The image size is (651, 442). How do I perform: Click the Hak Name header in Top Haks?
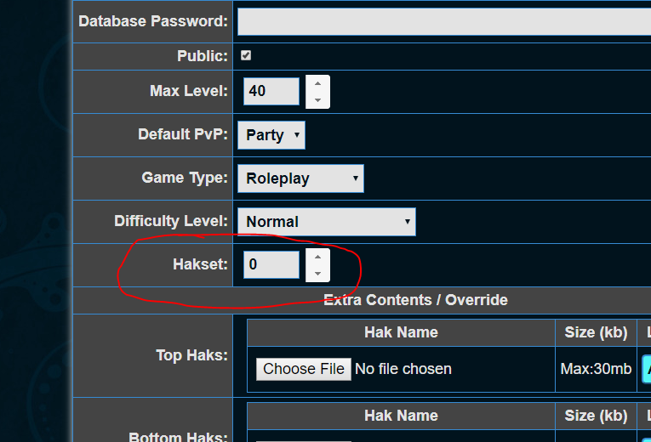click(x=401, y=332)
